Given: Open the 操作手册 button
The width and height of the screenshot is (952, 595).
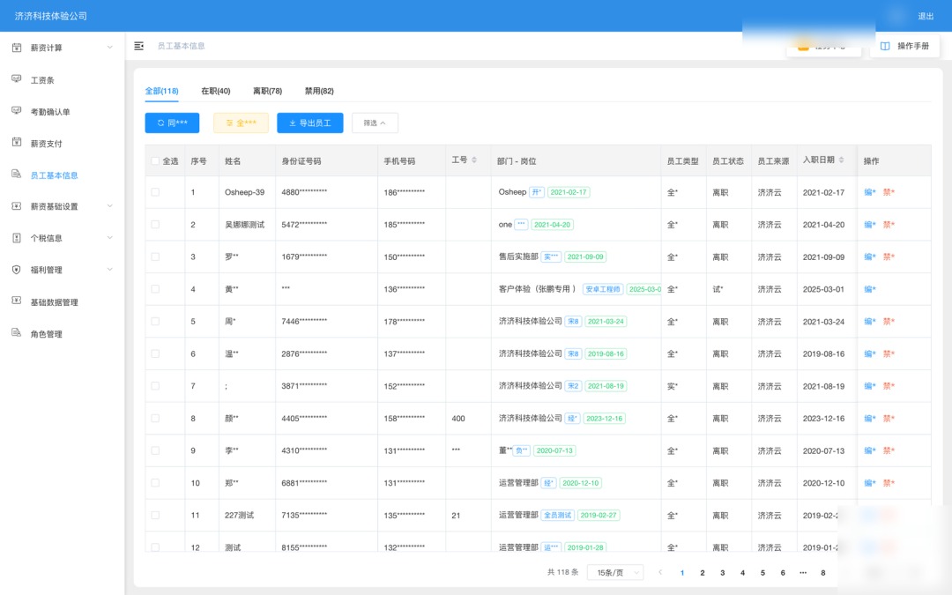Looking at the screenshot, I should (x=904, y=46).
